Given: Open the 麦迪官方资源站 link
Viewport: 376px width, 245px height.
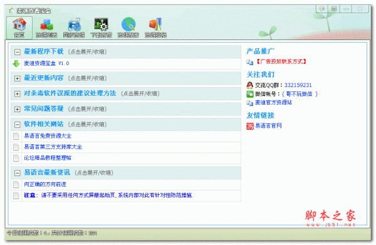Looking at the screenshot, I should [273, 103].
